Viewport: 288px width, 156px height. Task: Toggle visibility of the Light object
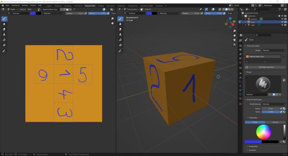pos(282,25)
